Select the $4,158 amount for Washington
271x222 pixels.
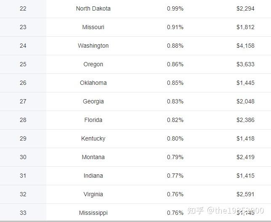[245, 46]
